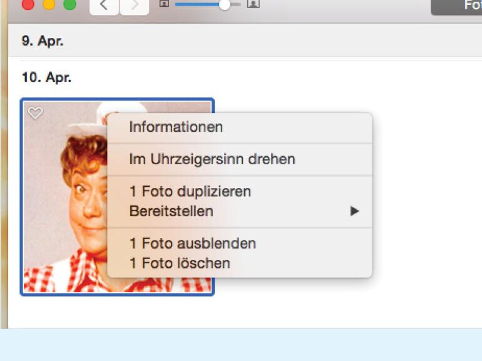Click the small thumbnail zoom-out icon

point(164,4)
